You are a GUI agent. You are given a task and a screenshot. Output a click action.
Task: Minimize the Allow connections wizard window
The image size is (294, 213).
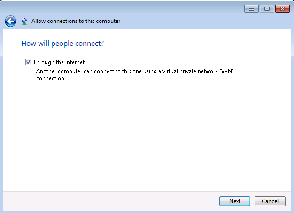251,9
